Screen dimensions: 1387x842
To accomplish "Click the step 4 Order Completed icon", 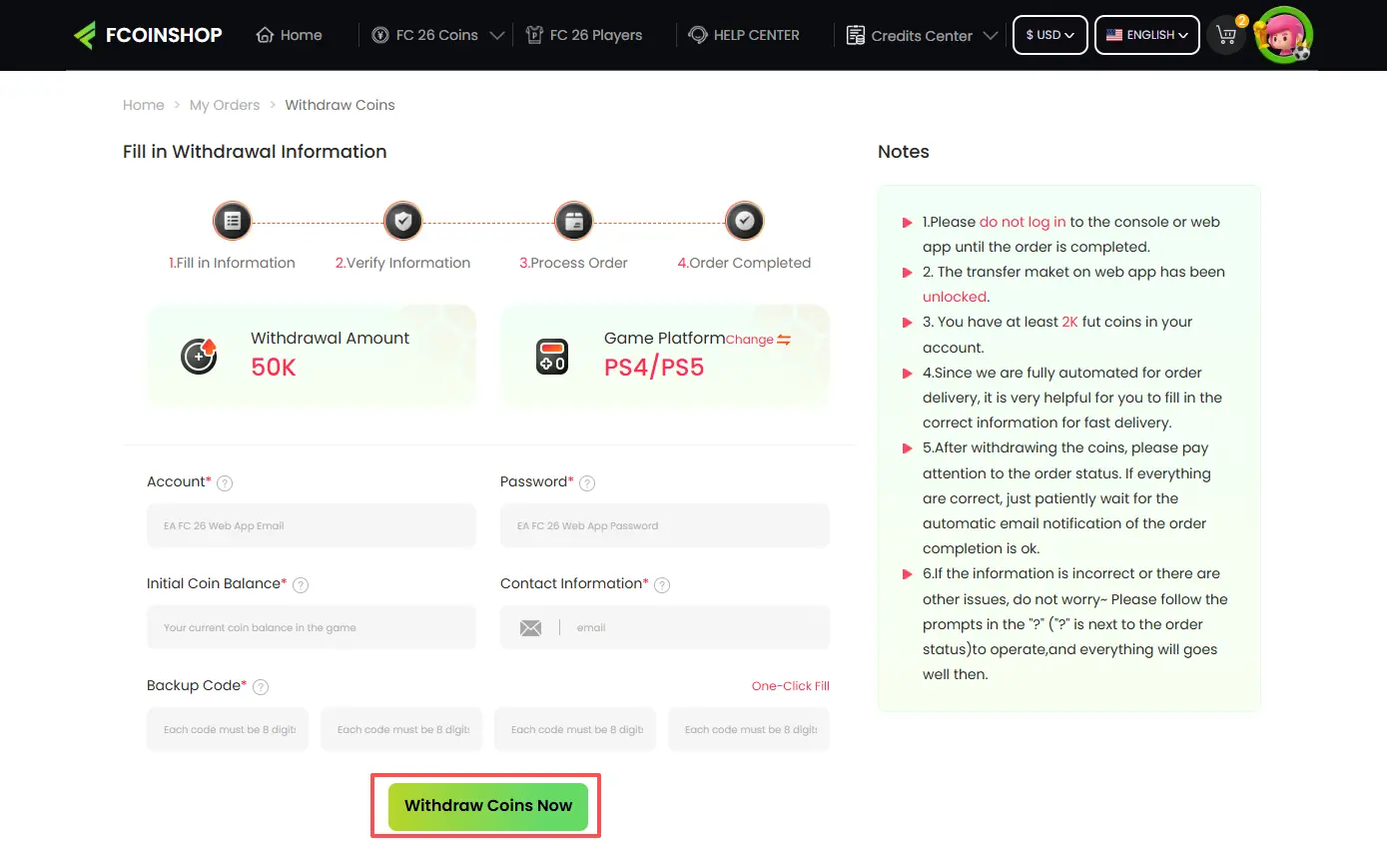I will [x=744, y=221].
